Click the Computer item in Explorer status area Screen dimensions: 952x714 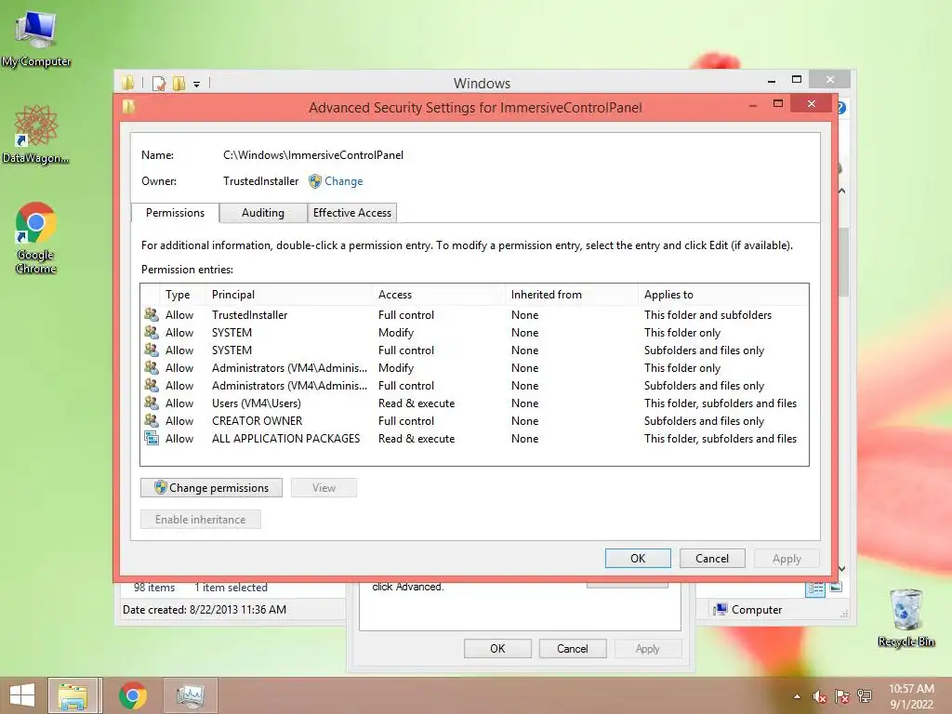[x=748, y=610]
